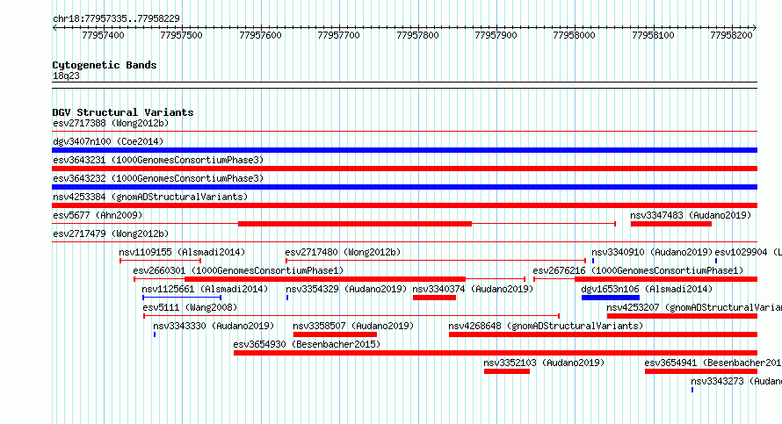
Task: Select nsv3347483 (Audano2019) label
Action: [691, 215]
